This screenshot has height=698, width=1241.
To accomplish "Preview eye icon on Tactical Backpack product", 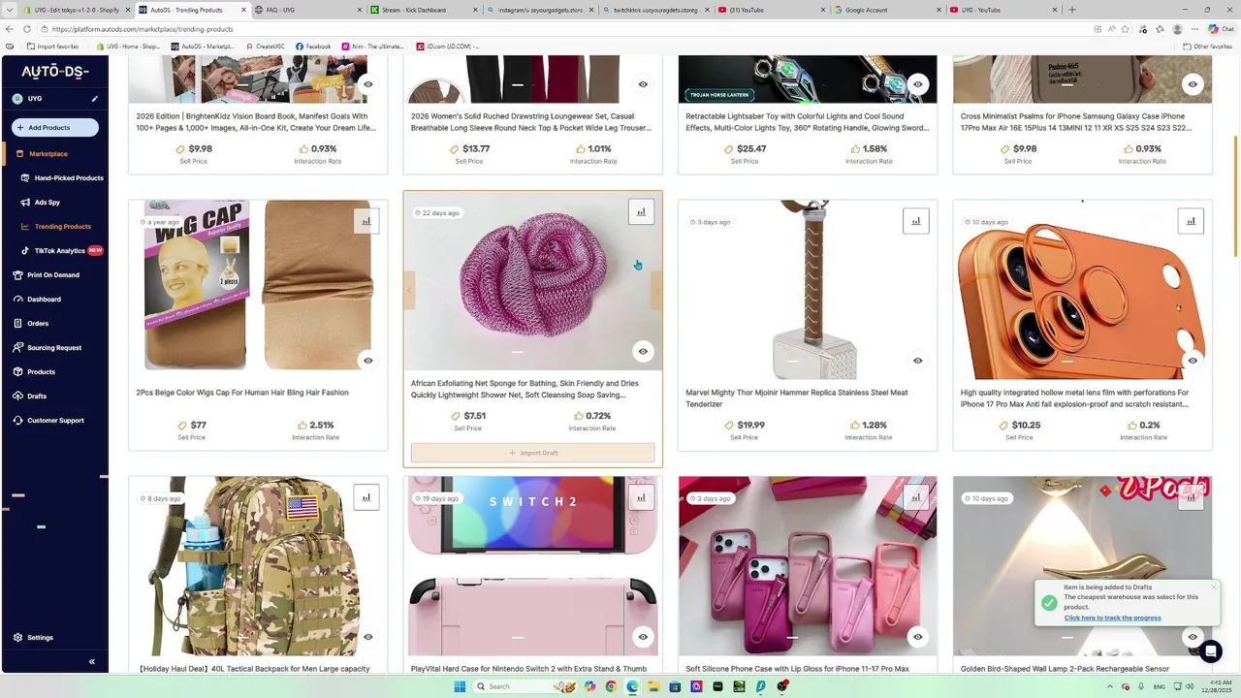I will tap(368, 637).
